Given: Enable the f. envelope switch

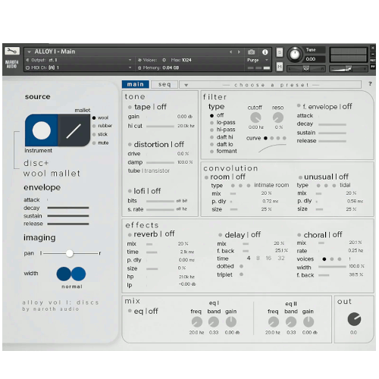Looking at the screenshot, I should (299, 105).
